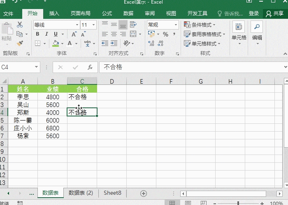Click the percent style icon
The width and height of the screenshot is (288, 205).
pyautogui.click(x=165, y=34)
